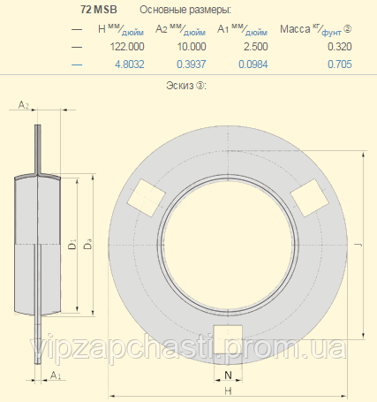Select the A2 мм/дюйм column header

[x=181, y=29]
